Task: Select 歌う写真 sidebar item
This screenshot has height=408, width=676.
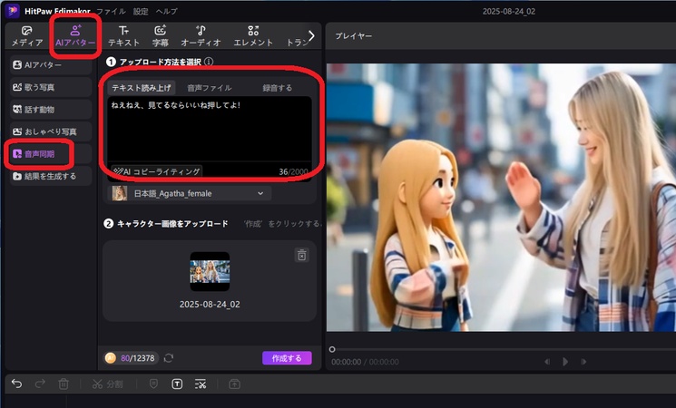Action: [x=51, y=87]
